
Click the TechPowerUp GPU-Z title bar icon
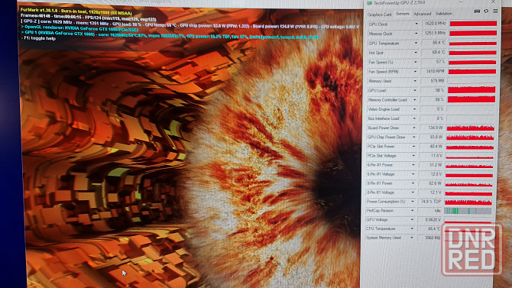(x=370, y=3)
